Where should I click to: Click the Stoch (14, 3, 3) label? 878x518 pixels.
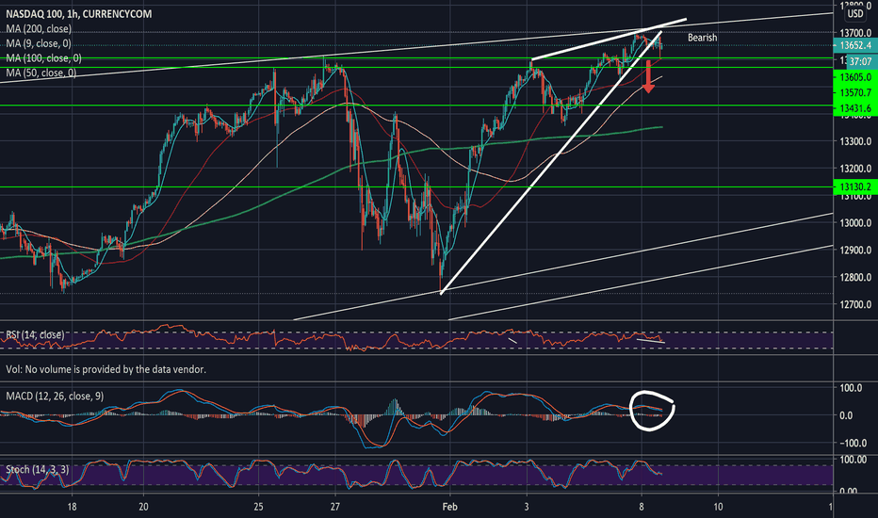click(37, 469)
